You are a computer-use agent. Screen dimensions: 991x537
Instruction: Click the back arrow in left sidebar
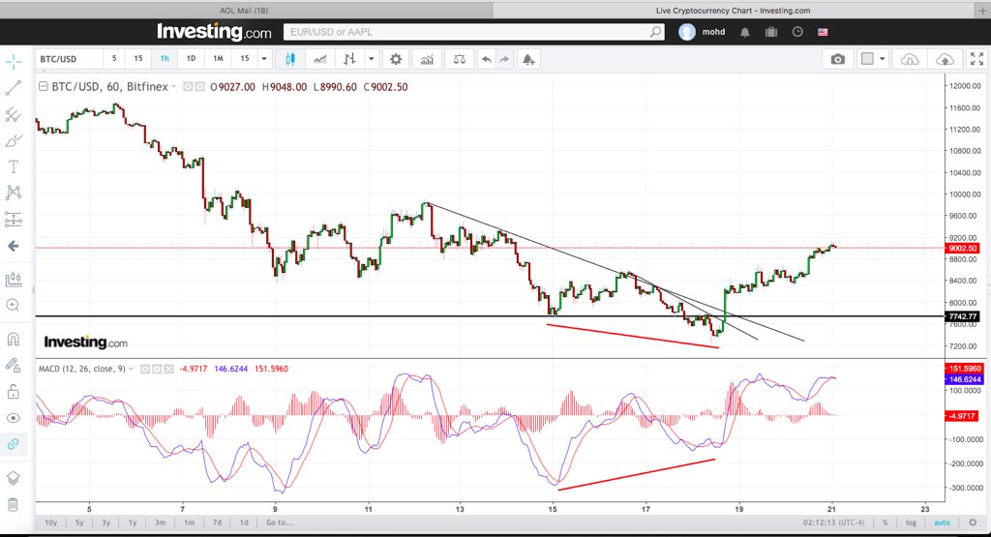14,247
